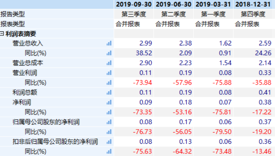Collapse the 利润表摘要 section
Image resolution: width=275 pixels, height=156 pixels.
point(2,33)
